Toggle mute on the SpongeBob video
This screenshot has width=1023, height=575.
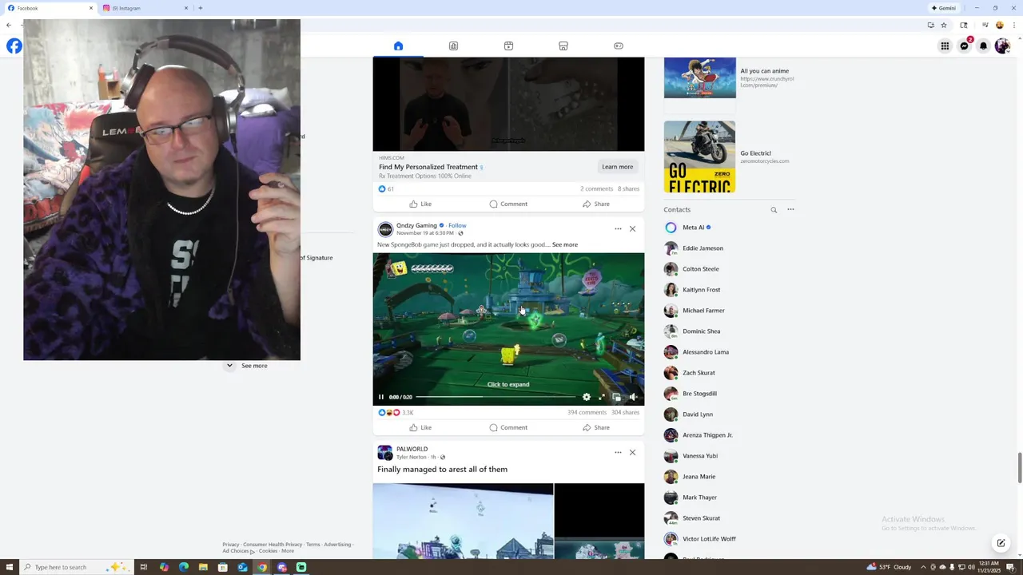click(632, 397)
